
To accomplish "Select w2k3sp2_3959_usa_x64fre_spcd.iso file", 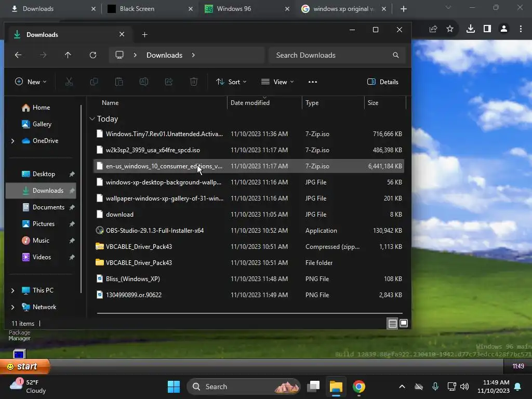I will pos(249,150).
